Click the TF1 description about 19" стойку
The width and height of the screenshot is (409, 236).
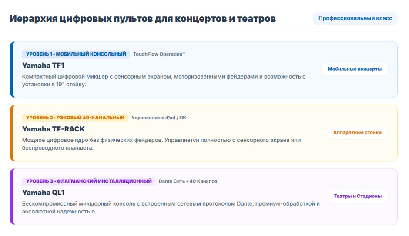164,80
